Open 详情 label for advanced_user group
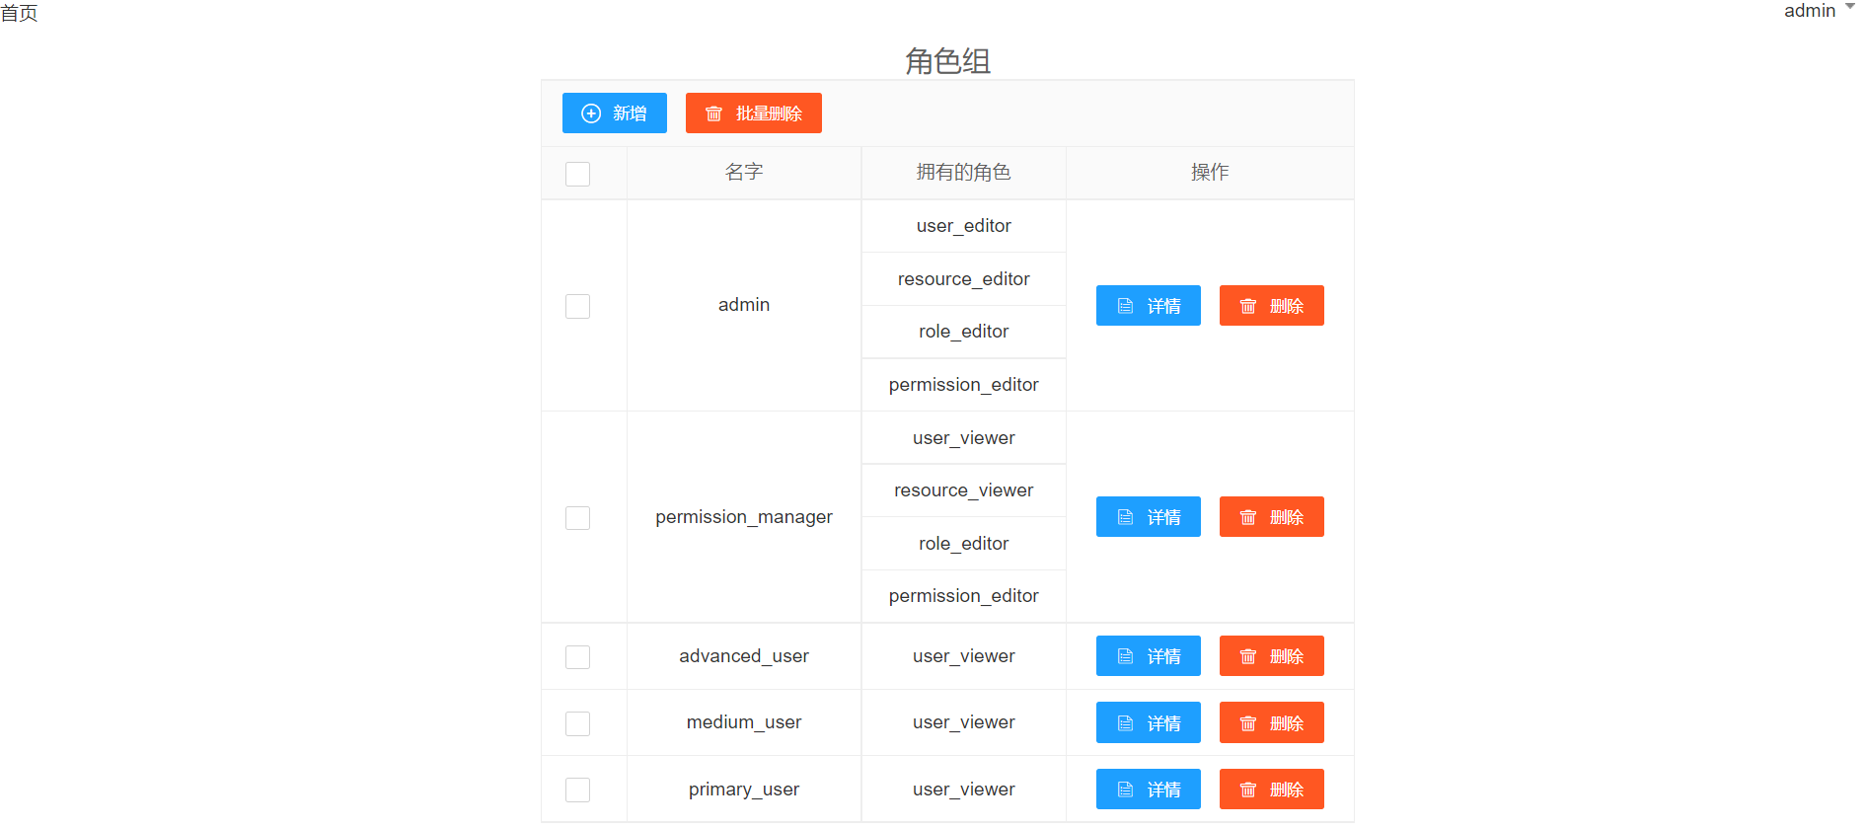Viewport: 1867px width, 828px height. point(1164,656)
